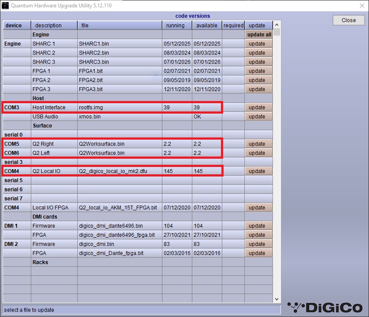Click the available column header

207,26
